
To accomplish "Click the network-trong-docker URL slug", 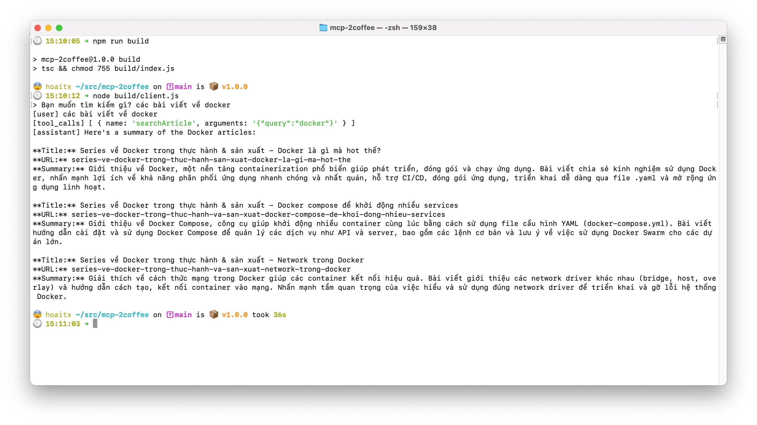I will click(x=211, y=269).
